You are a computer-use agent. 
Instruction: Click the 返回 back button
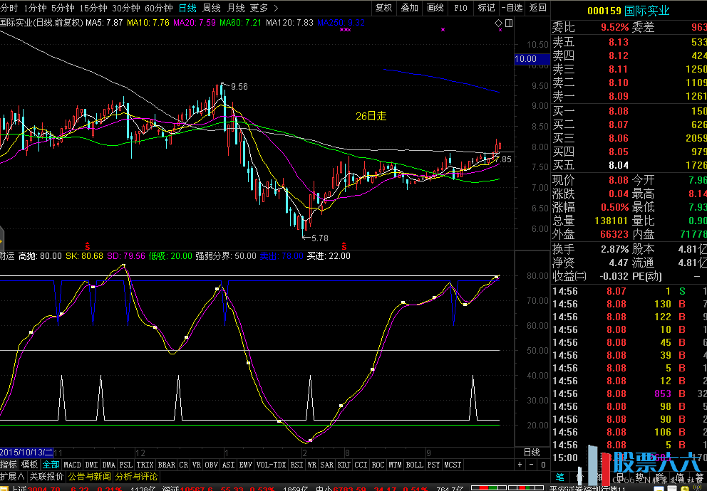[537, 8]
